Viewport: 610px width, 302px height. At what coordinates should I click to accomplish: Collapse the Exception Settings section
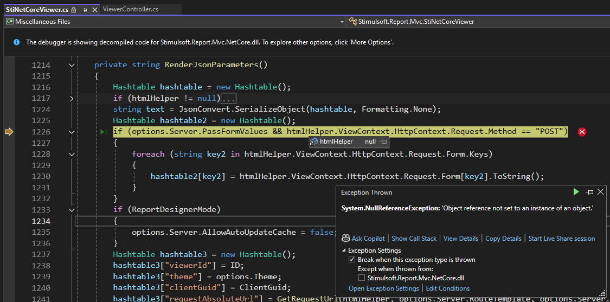(344, 250)
